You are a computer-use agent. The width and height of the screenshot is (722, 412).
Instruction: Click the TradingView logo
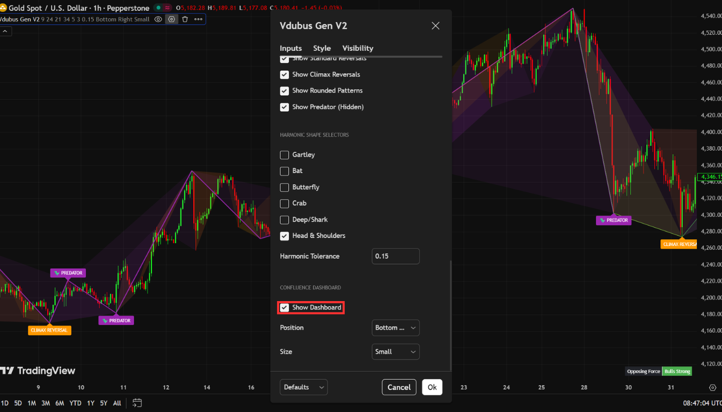click(x=38, y=370)
